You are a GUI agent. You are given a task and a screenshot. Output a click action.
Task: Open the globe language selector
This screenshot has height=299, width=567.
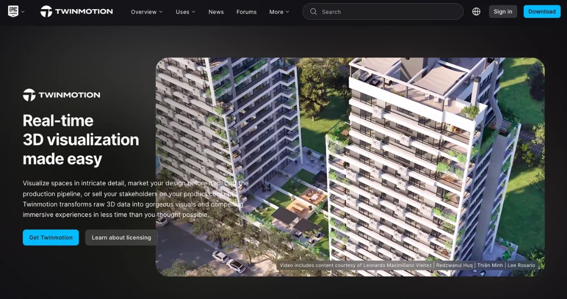point(476,12)
